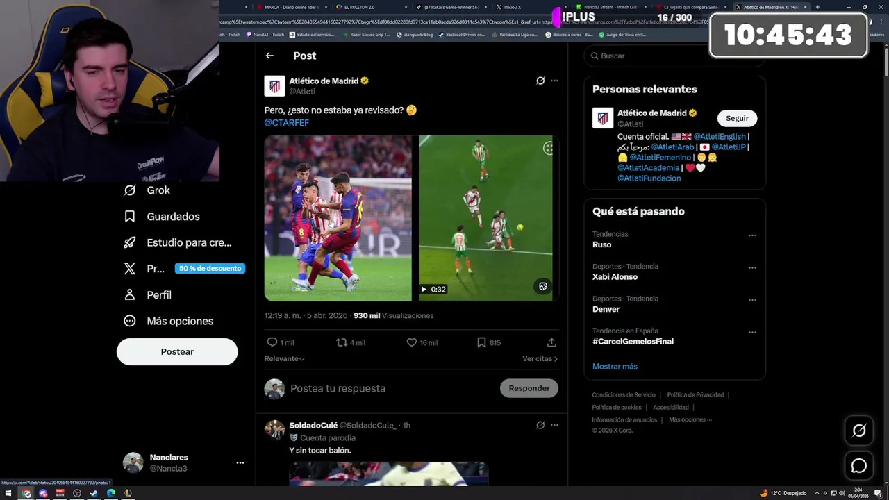
Task: Open the three-dot menu next to Xabi Alonso
Action: (x=752, y=268)
